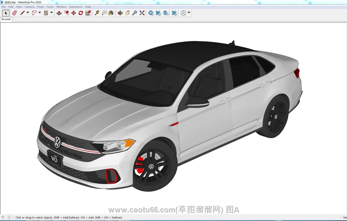Click the VW logo on front grille
The width and height of the screenshot is (347, 221).
(x=58, y=142)
